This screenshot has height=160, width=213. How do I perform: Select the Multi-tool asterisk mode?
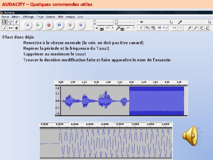tap(16, 28)
